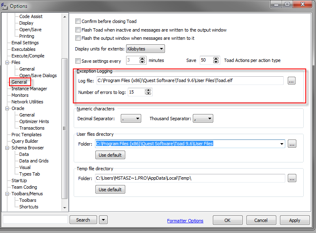This screenshot has width=316, height=233.
Task: Select Printing in the options tree
Action: point(27,36)
